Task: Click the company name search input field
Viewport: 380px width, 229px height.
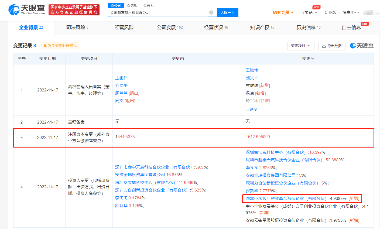Action: [159, 12]
